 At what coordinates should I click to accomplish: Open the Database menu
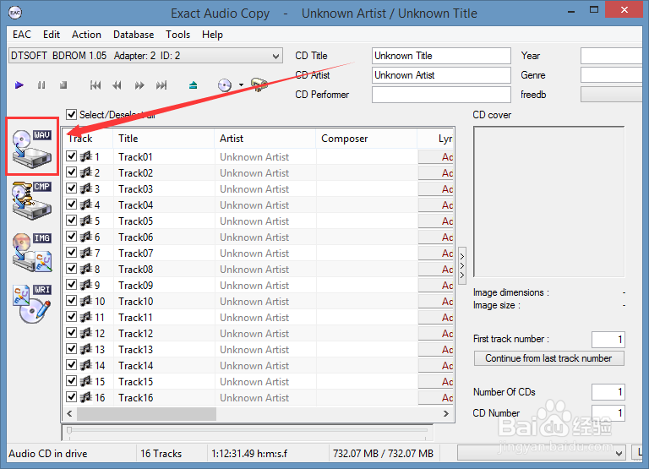pyautogui.click(x=134, y=35)
